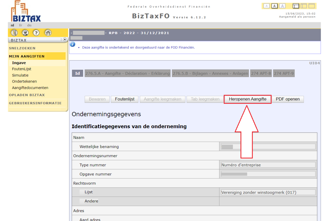Click the 'Adres' row label
Viewport: 328px width, 221px height.
(x=79, y=211)
